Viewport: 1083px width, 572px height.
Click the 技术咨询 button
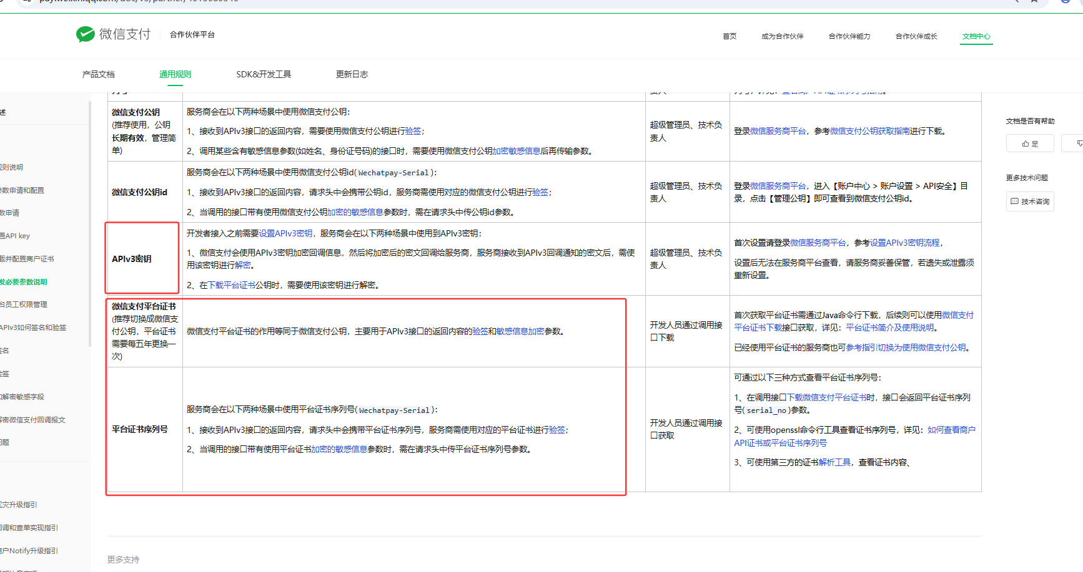(1030, 201)
